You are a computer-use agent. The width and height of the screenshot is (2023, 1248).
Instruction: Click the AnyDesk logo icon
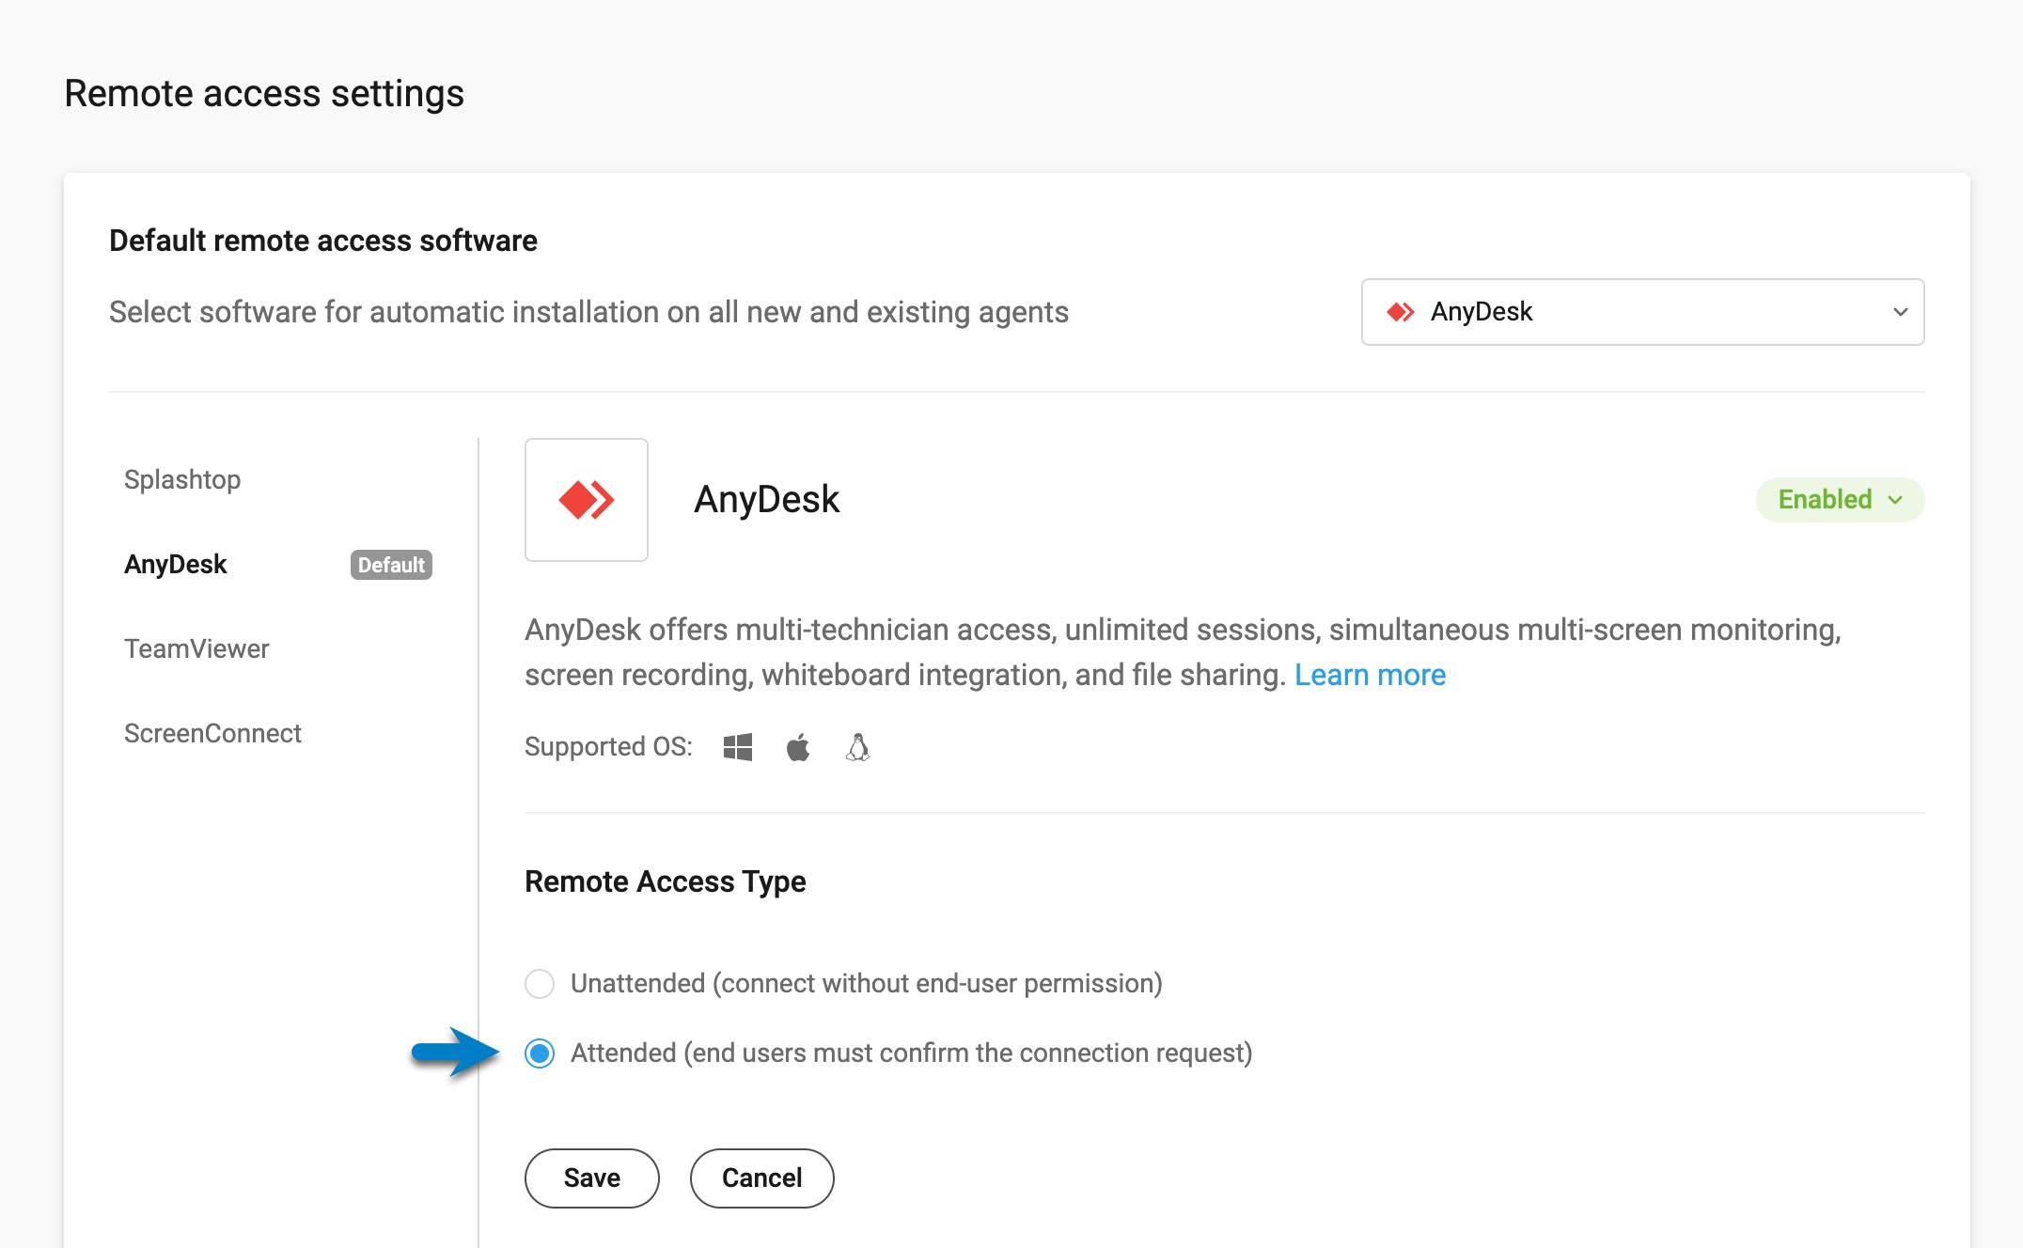click(586, 500)
